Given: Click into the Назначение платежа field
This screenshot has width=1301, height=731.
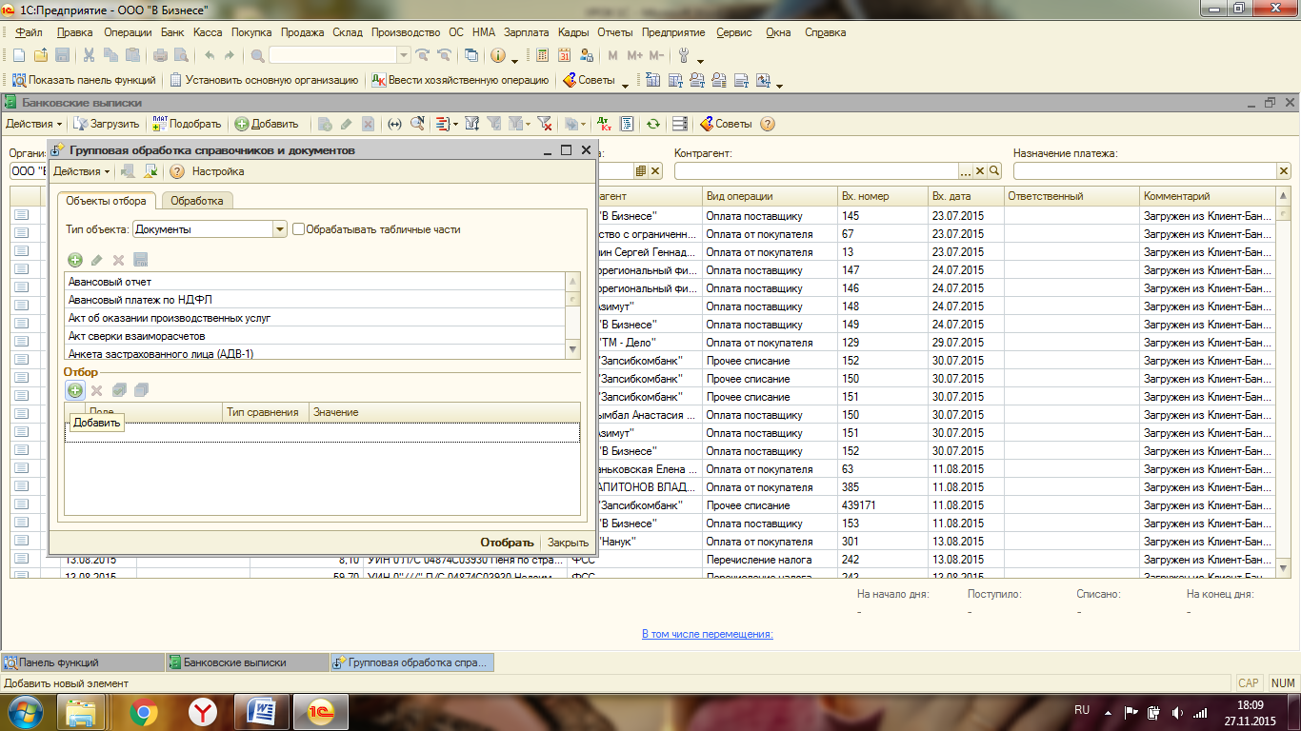Looking at the screenshot, I should pyautogui.click(x=1144, y=170).
